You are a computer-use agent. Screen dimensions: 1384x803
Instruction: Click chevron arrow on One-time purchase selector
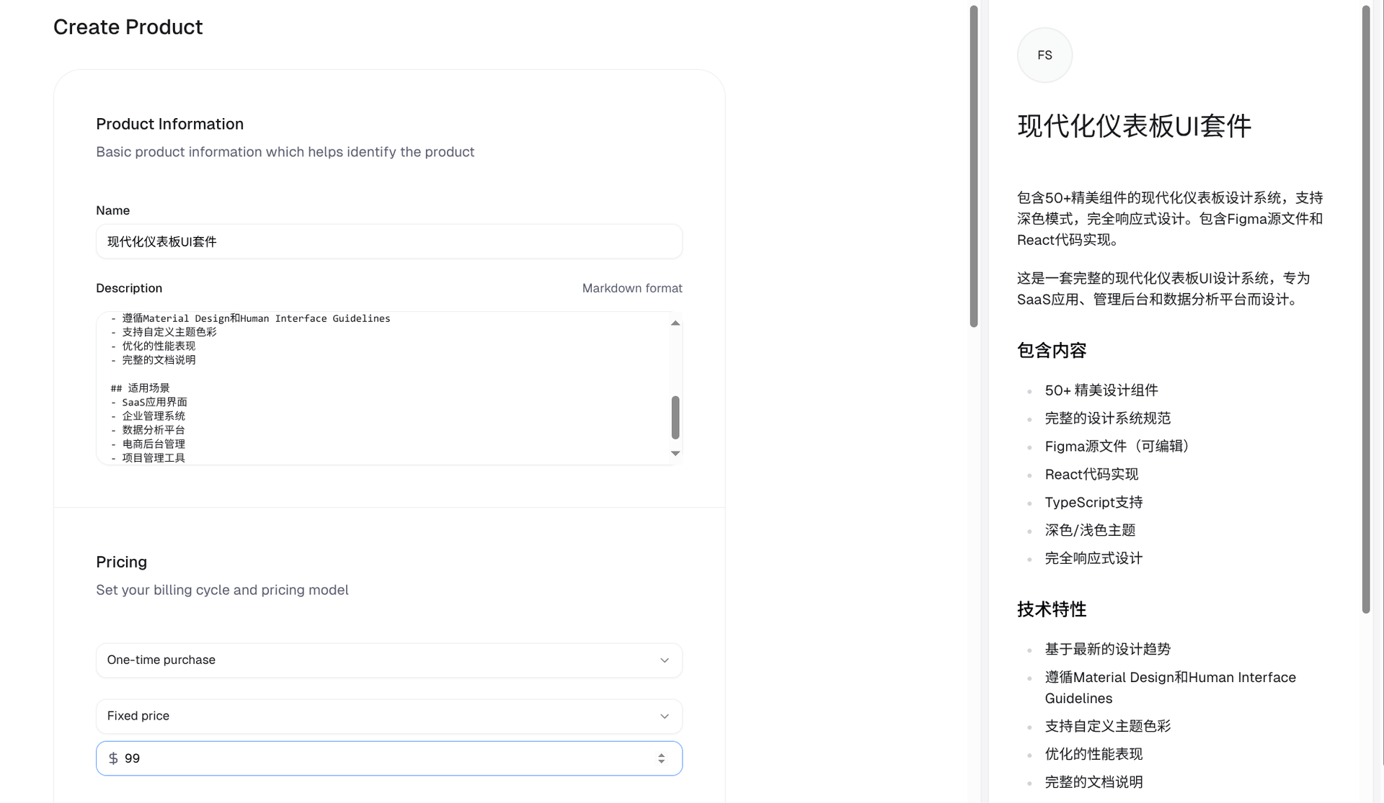point(665,660)
